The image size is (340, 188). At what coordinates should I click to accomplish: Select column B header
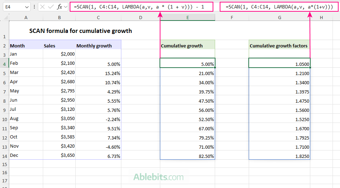[x=59, y=18]
